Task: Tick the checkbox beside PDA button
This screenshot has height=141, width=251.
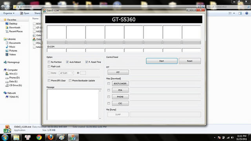Action: [109, 90]
